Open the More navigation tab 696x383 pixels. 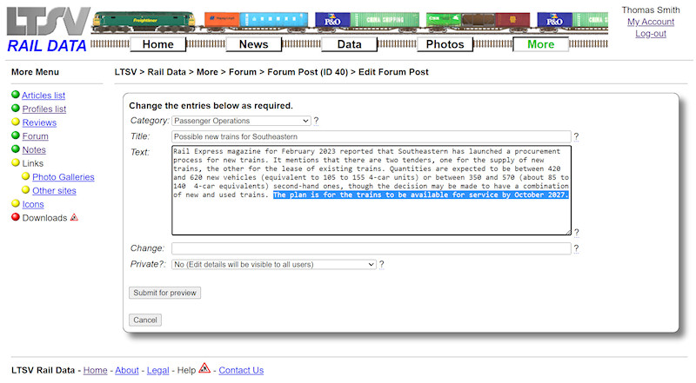[540, 44]
